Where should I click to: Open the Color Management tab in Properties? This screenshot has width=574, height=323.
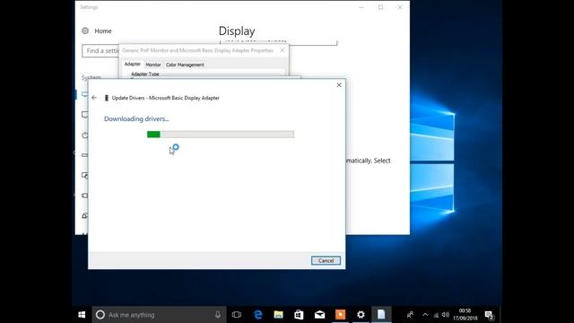coord(185,65)
